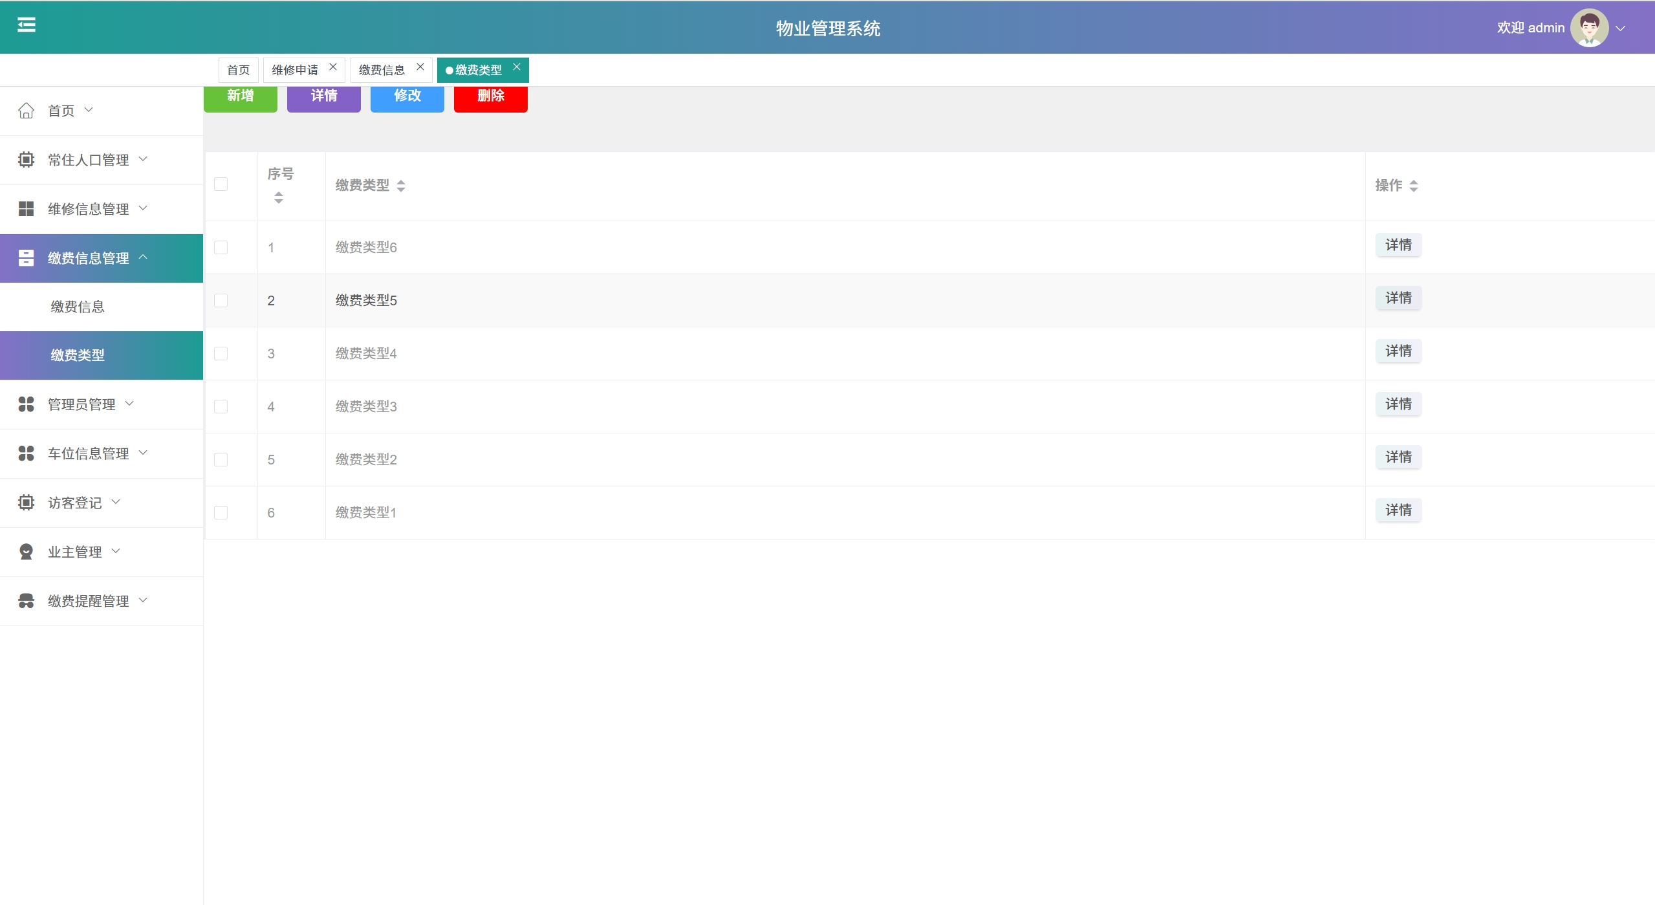Close the 缴费信息 tab
The height and width of the screenshot is (905, 1655).
420,67
